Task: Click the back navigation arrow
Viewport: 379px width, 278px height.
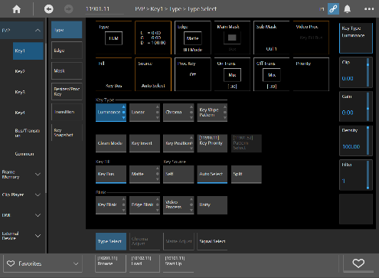Action: pyautogui.click(x=48, y=9)
